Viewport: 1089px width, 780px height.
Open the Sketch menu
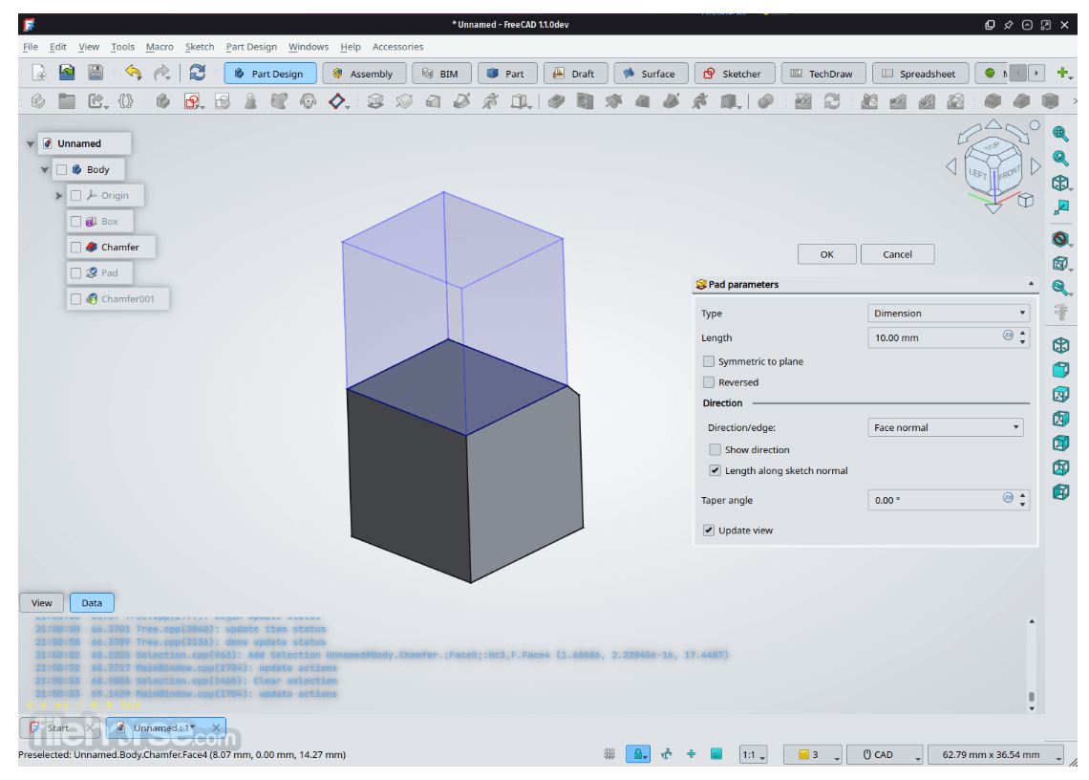click(x=200, y=47)
